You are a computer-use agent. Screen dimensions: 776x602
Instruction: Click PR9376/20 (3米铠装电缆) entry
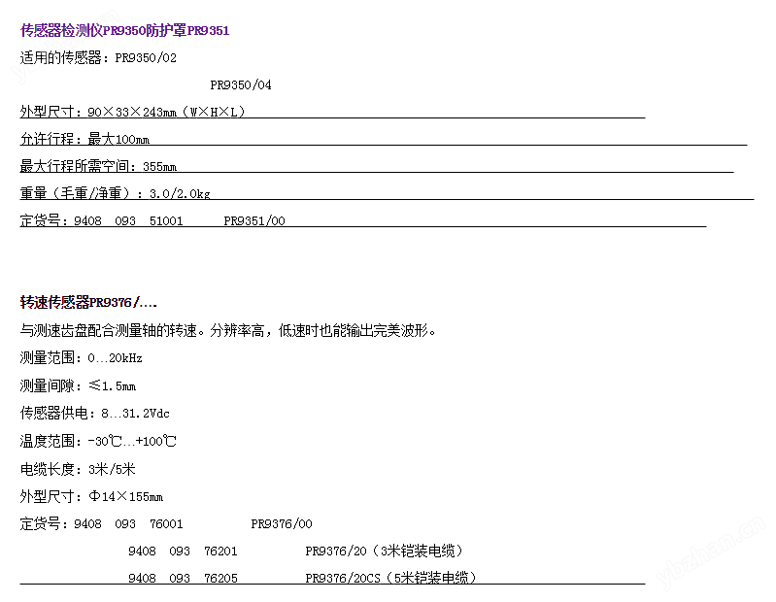[385, 552]
